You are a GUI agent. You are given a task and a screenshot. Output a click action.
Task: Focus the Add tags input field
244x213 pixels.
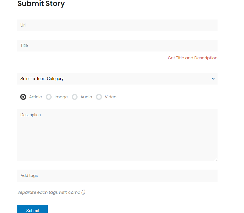click(x=117, y=176)
